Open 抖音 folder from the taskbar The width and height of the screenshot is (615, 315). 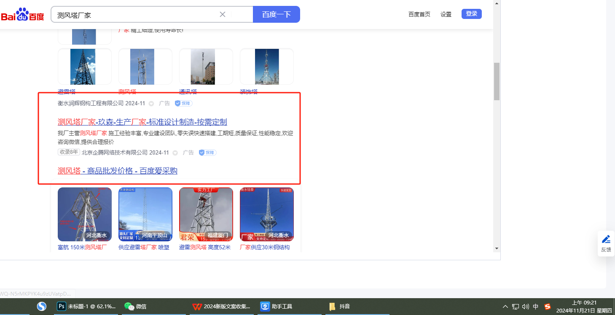[358, 307]
